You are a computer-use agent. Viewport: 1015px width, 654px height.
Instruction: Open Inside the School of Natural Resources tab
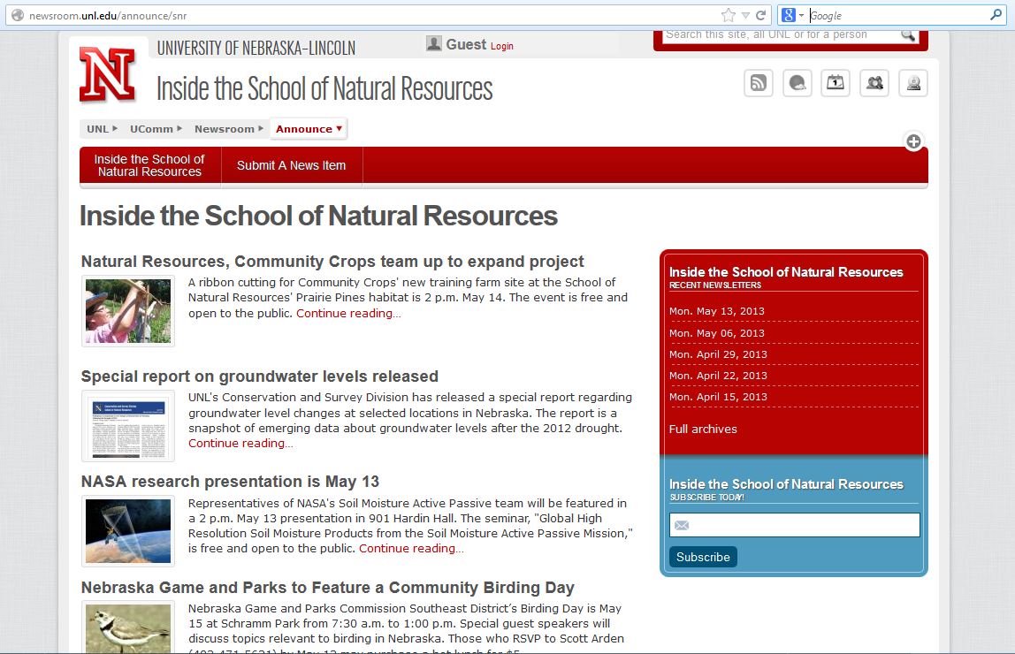(x=149, y=166)
